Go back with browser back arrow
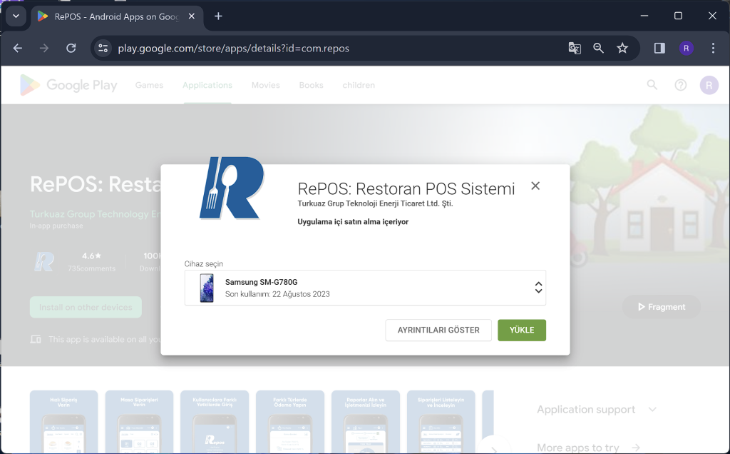 click(18, 48)
